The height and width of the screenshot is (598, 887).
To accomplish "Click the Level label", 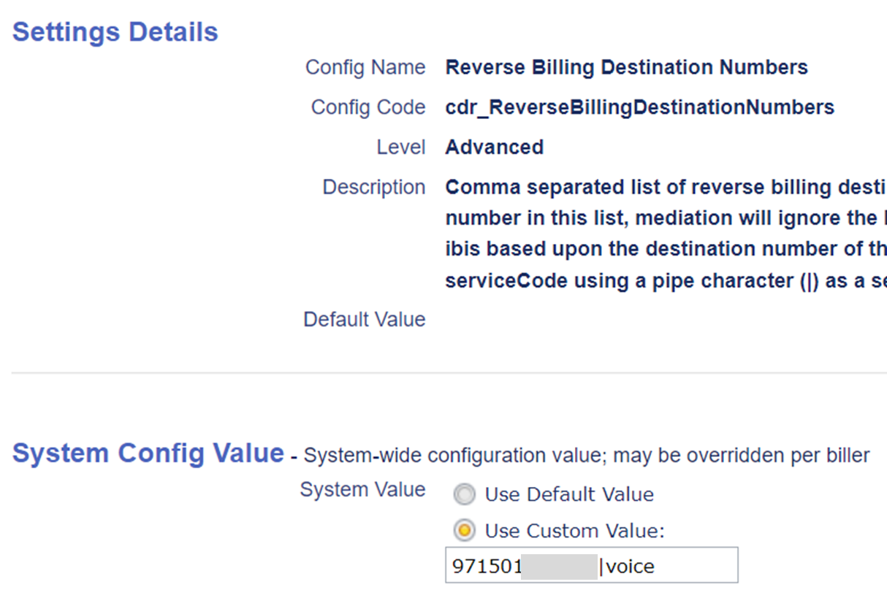I will click(400, 147).
